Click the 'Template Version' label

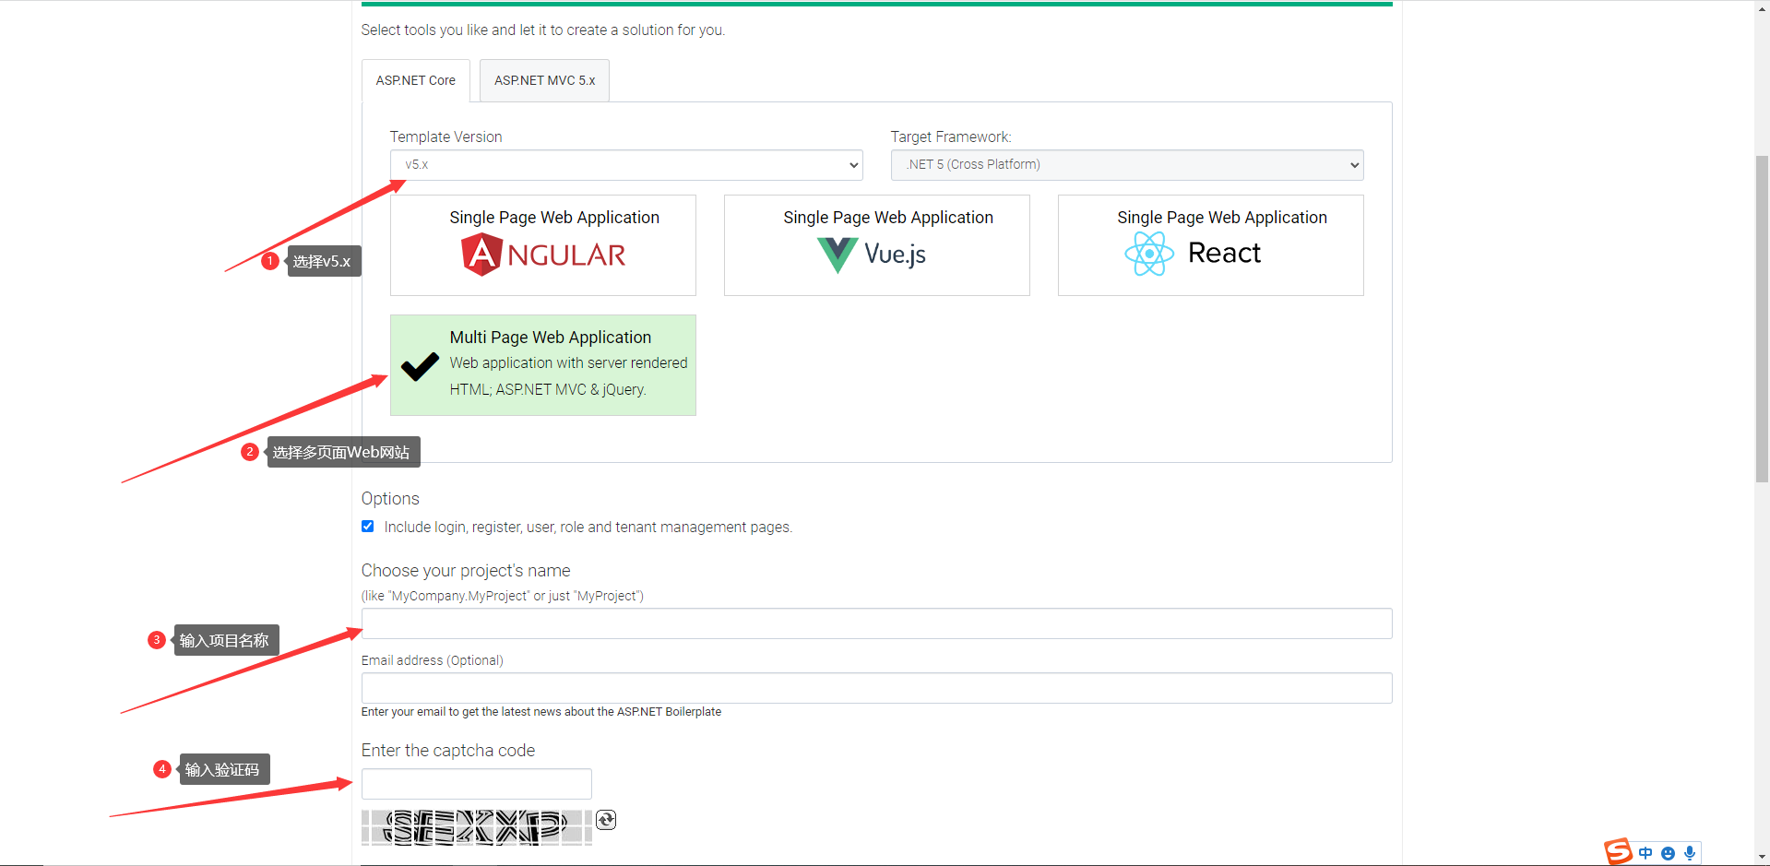click(x=445, y=137)
